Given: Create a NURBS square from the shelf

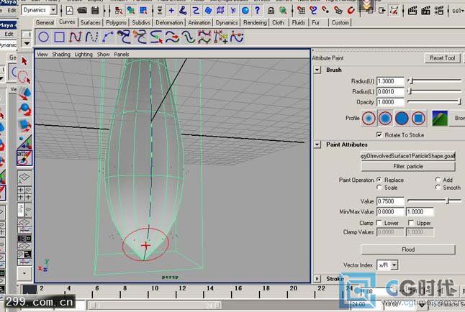Looking at the screenshot, I should pos(59,37).
